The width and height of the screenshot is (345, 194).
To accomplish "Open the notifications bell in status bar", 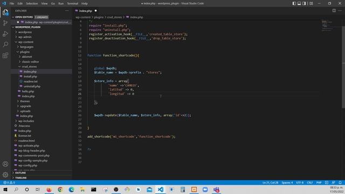I will coord(340,183).
